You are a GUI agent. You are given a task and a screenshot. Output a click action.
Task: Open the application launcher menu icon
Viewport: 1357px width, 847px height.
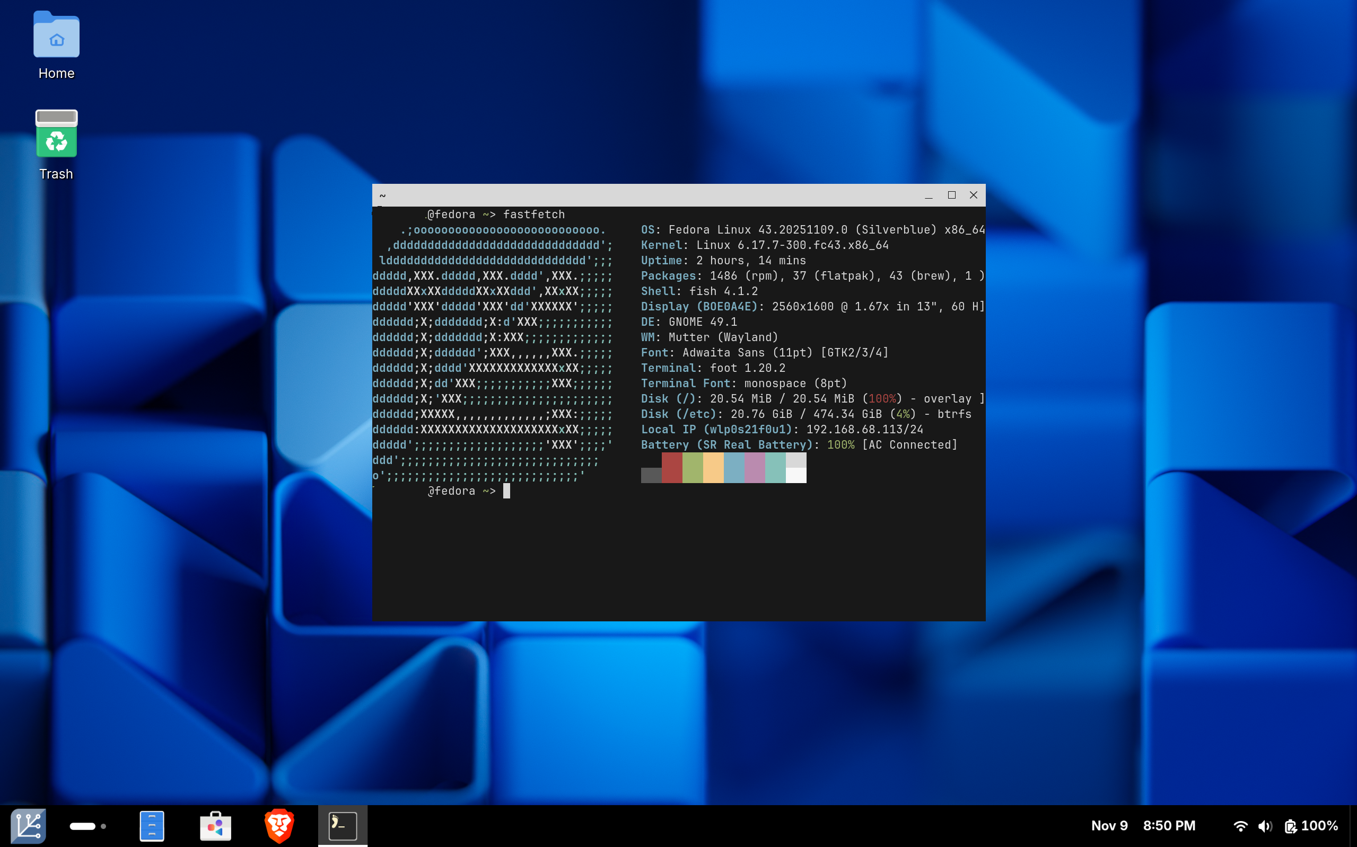coord(28,826)
